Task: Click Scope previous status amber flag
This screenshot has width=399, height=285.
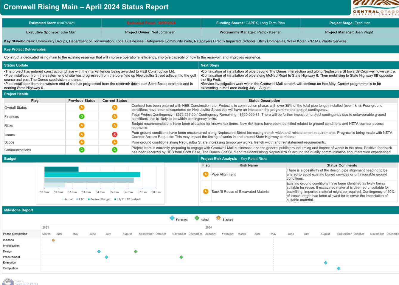Action: point(82,142)
